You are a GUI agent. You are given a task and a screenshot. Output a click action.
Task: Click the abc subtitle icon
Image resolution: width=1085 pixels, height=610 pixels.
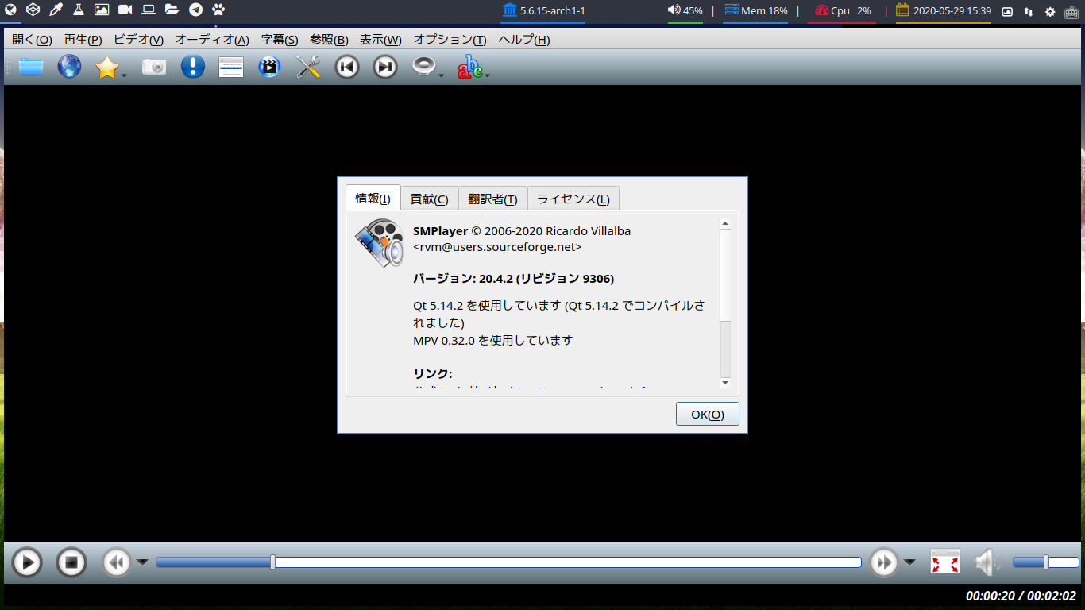[x=469, y=68]
